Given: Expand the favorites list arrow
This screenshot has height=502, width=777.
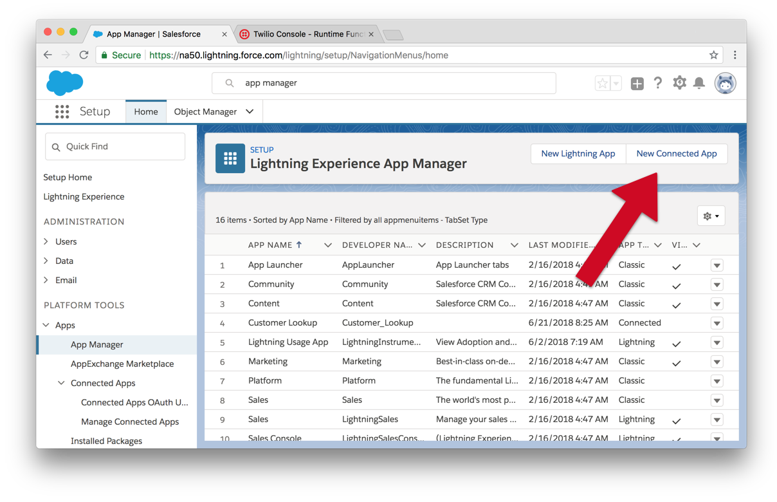Looking at the screenshot, I should [616, 83].
